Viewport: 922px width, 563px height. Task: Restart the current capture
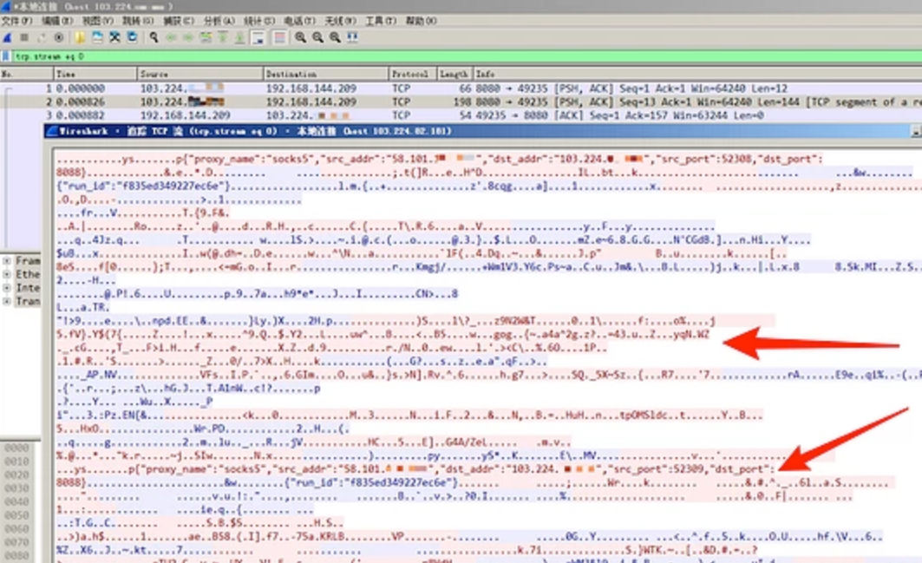41,37
